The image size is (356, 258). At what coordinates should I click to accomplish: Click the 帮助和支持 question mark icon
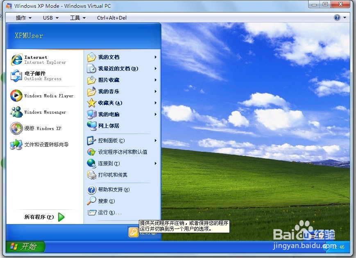click(x=92, y=190)
